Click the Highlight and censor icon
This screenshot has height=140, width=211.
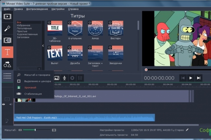[x=19, y=81]
